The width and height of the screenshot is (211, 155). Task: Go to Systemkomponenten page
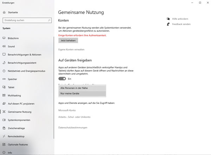point(20,120)
